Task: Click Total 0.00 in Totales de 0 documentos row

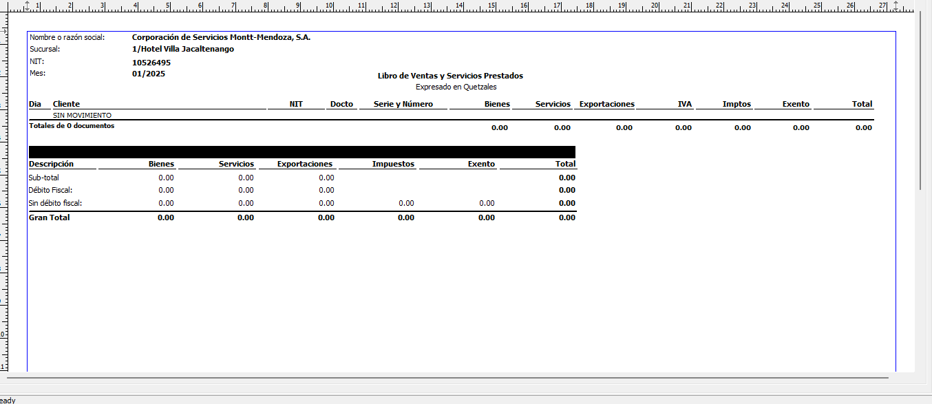Action: (x=864, y=128)
